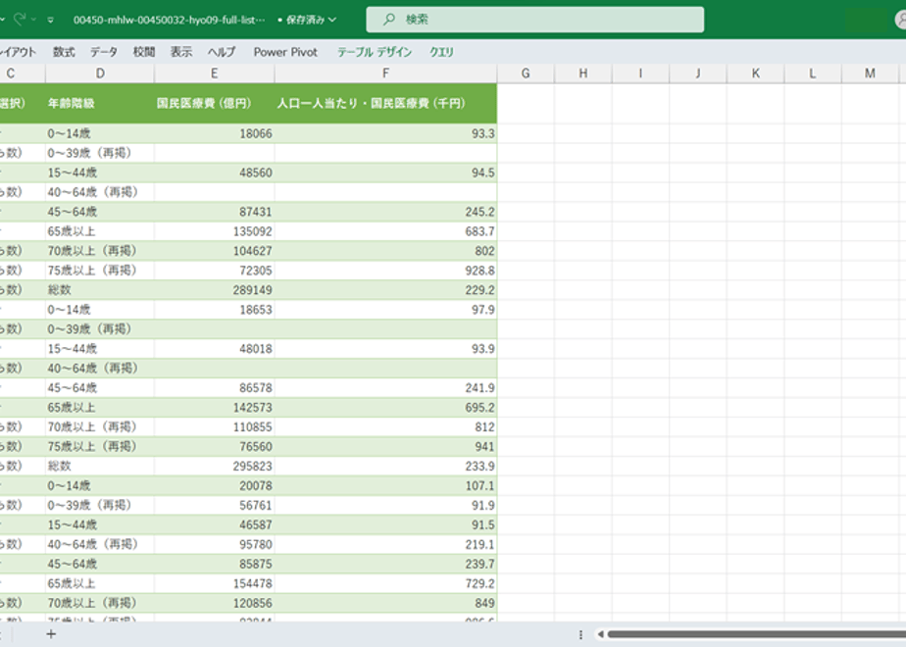Select cell with value 289149
Image resolution: width=906 pixels, height=647 pixels.
215,290
